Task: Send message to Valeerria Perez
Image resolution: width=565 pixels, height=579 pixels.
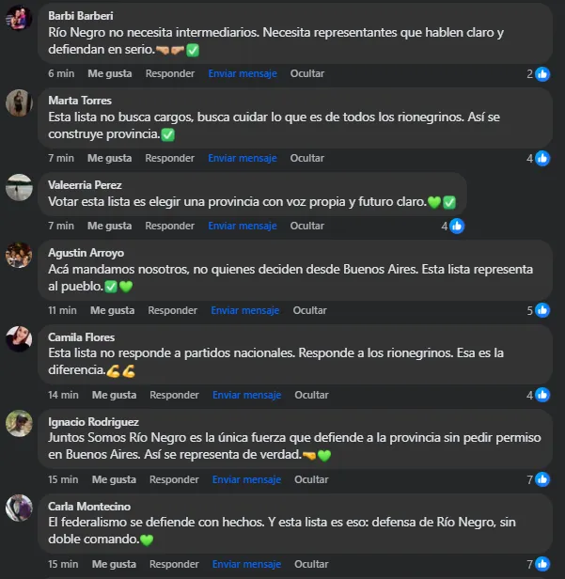Action: 243,226
